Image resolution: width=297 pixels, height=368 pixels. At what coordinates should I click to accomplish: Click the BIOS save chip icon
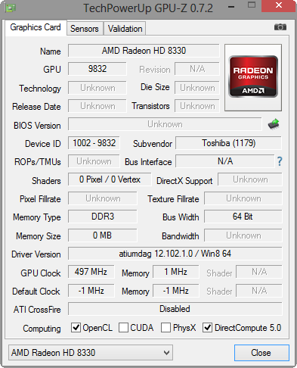(274, 124)
